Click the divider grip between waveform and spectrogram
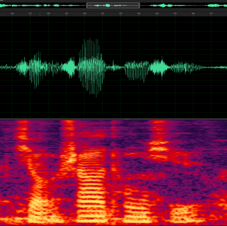Viewport: 227px width, 226px height. (x=127, y=119)
